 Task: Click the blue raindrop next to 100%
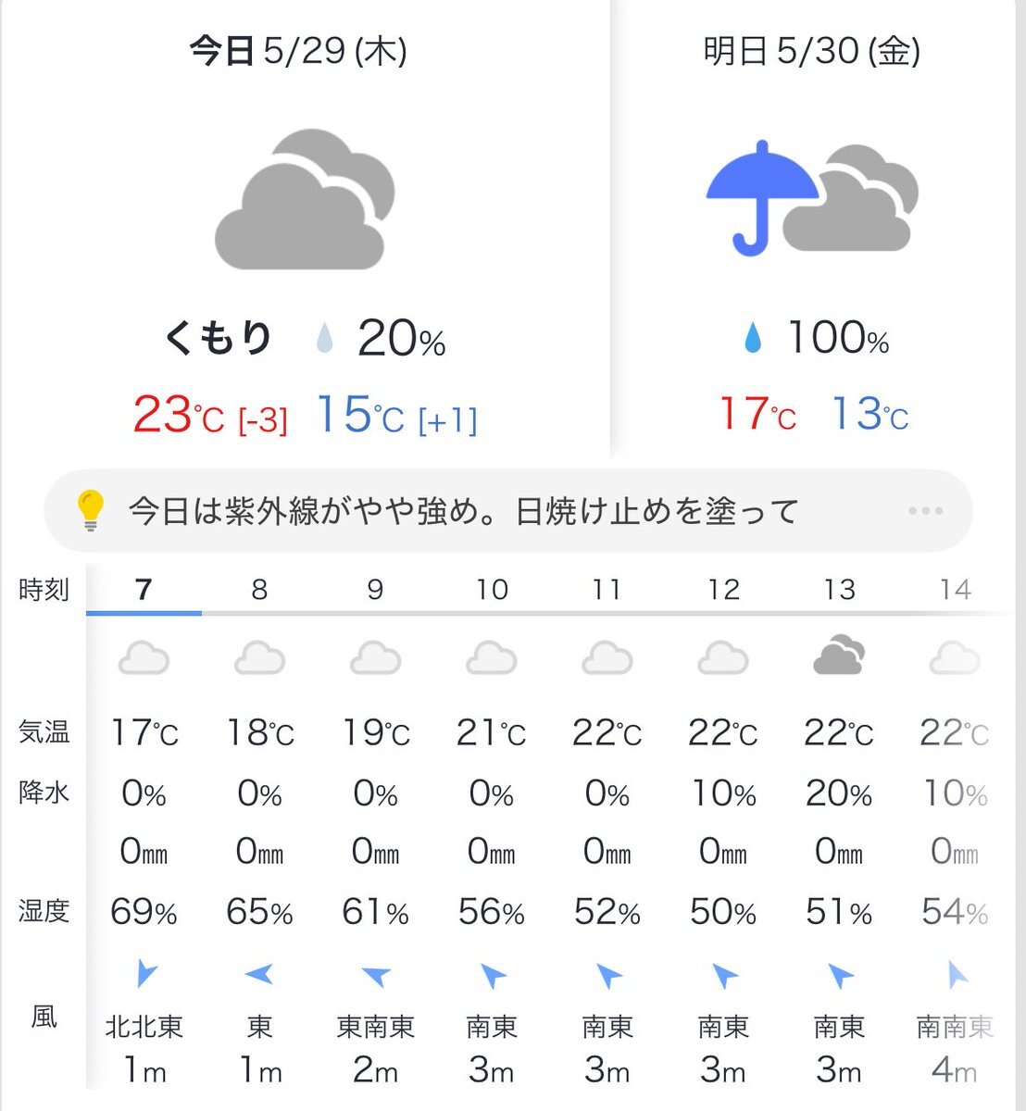point(754,338)
